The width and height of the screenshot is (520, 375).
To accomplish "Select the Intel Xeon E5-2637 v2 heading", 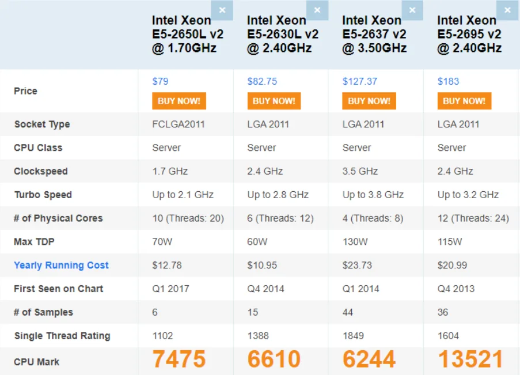I will (374, 34).
